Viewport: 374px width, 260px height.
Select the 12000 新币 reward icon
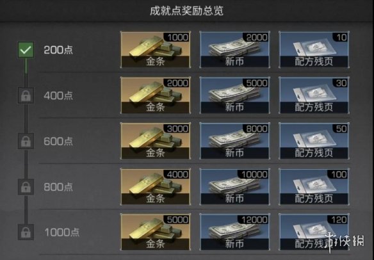pyautogui.click(x=234, y=232)
